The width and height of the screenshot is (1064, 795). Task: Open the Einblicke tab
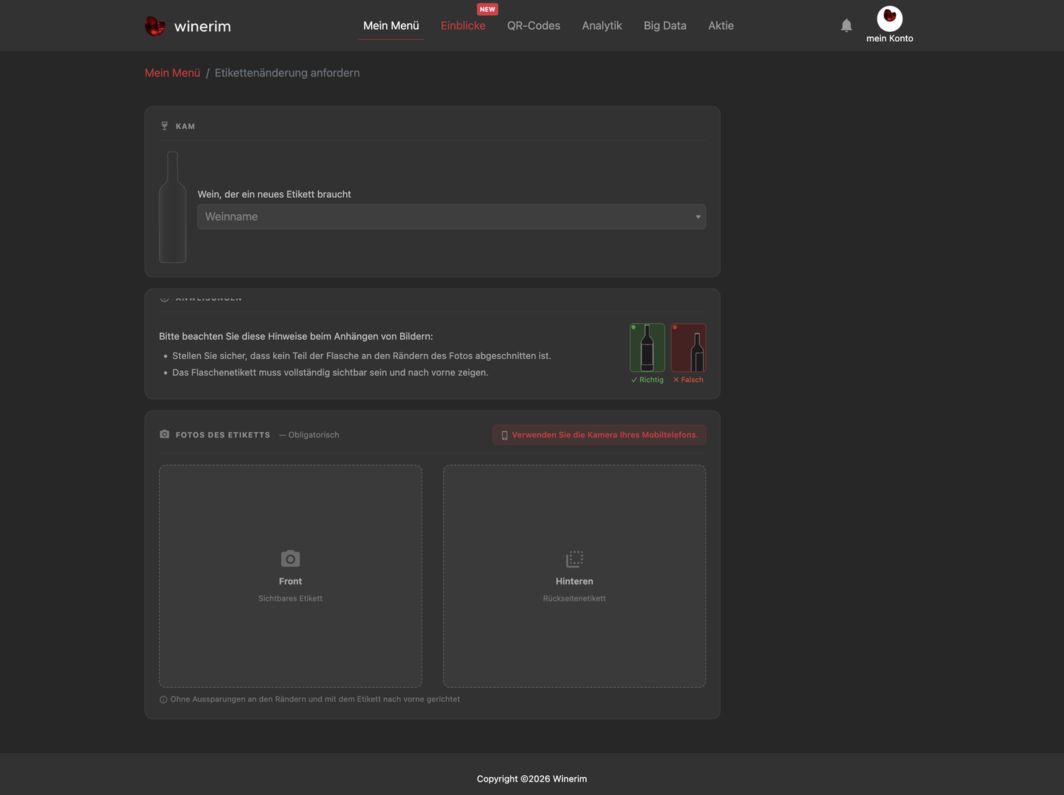pyautogui.click(x=463, y=26)
